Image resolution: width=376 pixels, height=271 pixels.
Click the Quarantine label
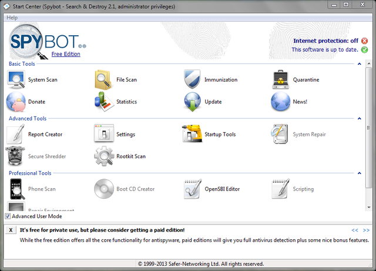tap(306, 80)
